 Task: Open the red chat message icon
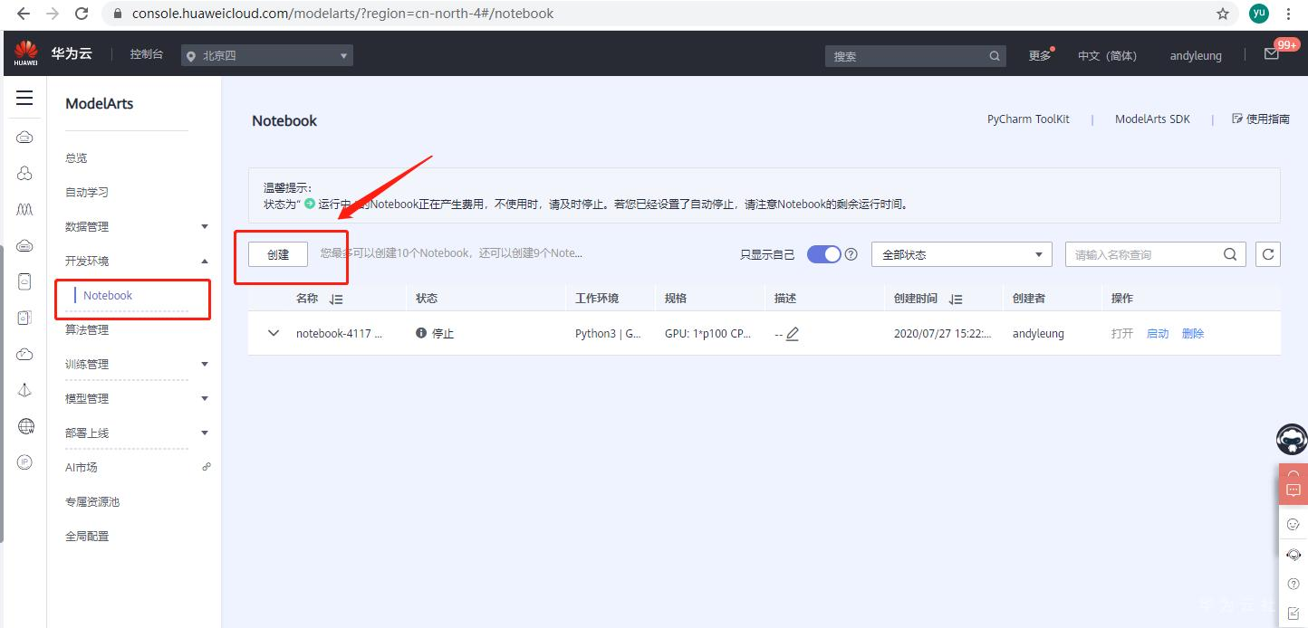(x=1294, y=490)
